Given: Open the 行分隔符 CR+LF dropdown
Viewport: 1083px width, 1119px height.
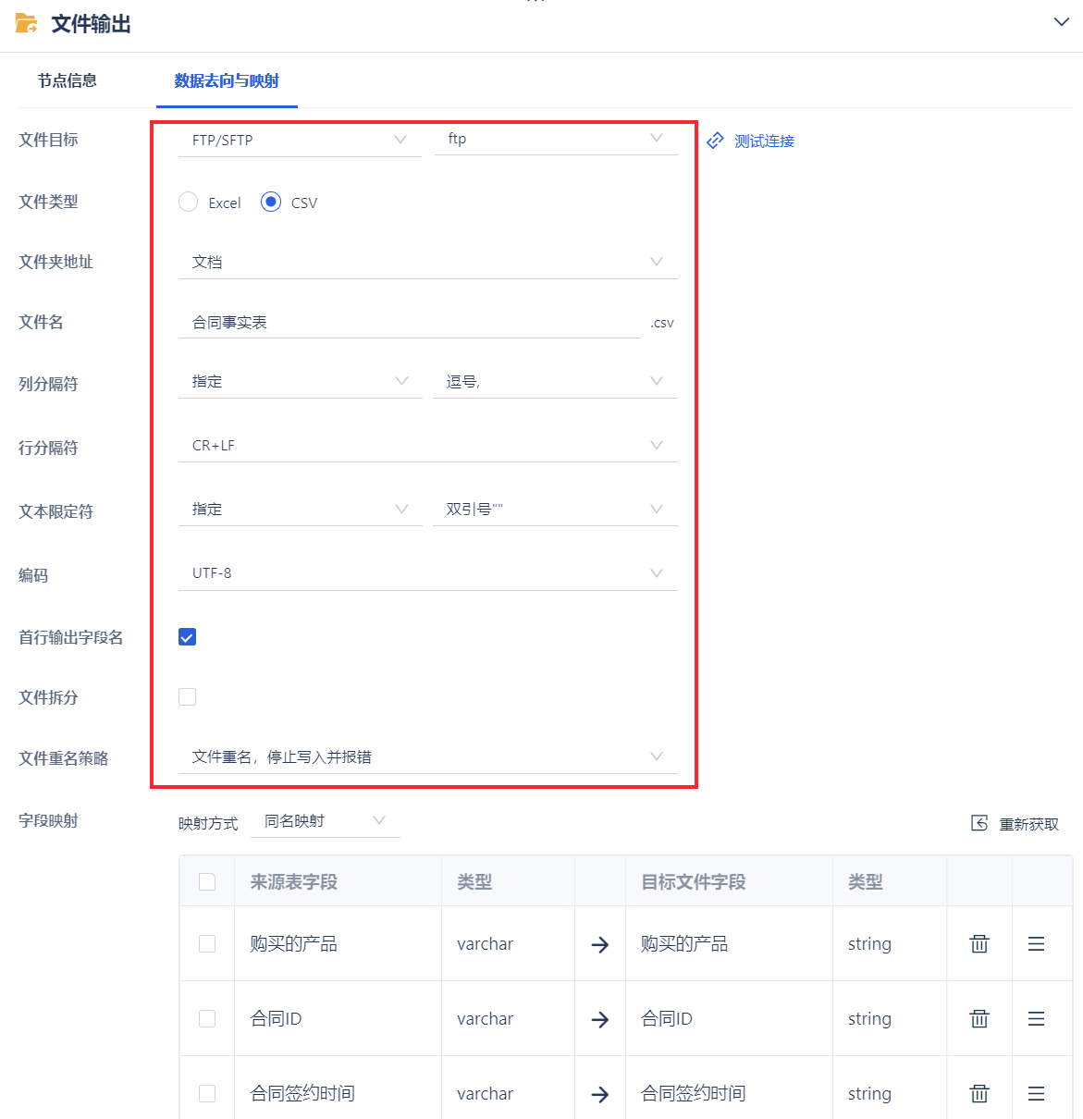Looking at the screenshot, I should (428, 445).
